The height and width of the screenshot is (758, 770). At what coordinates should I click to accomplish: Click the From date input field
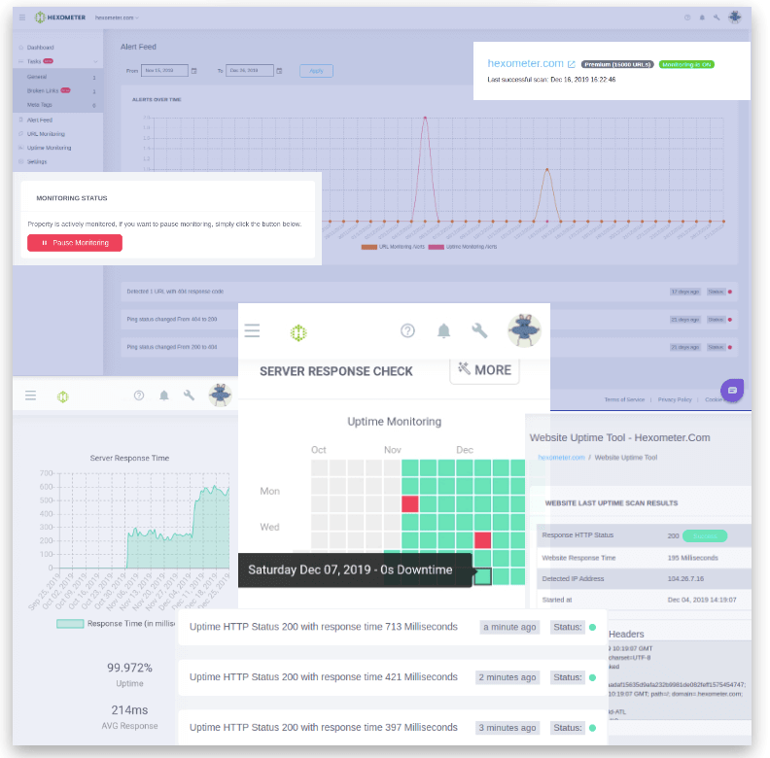[164, 71]
